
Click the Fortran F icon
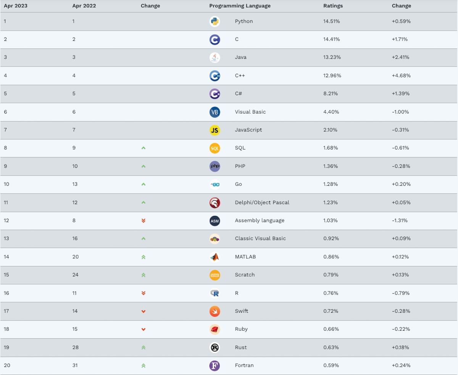[x=214, y=365]
